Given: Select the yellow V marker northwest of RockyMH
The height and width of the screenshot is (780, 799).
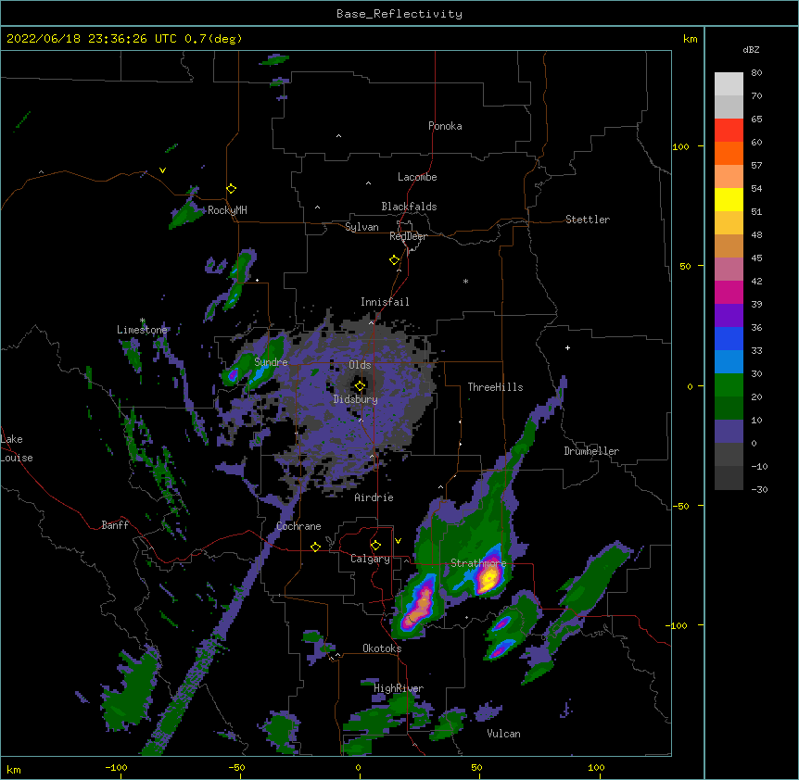Looking at the screenshot, I should pos(162,170).
